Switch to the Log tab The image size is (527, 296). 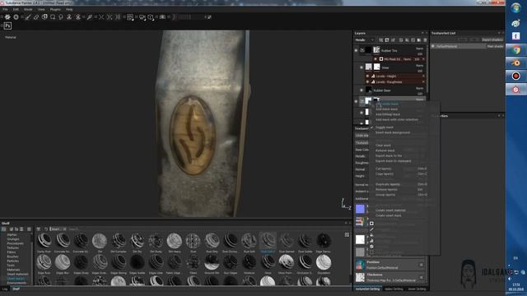coord(5,289)
